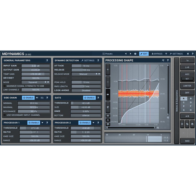Image resolution: width=196 pixels, height=196 pixels.
Task: Randomize the Processing Shape graph
Action: 163,60
